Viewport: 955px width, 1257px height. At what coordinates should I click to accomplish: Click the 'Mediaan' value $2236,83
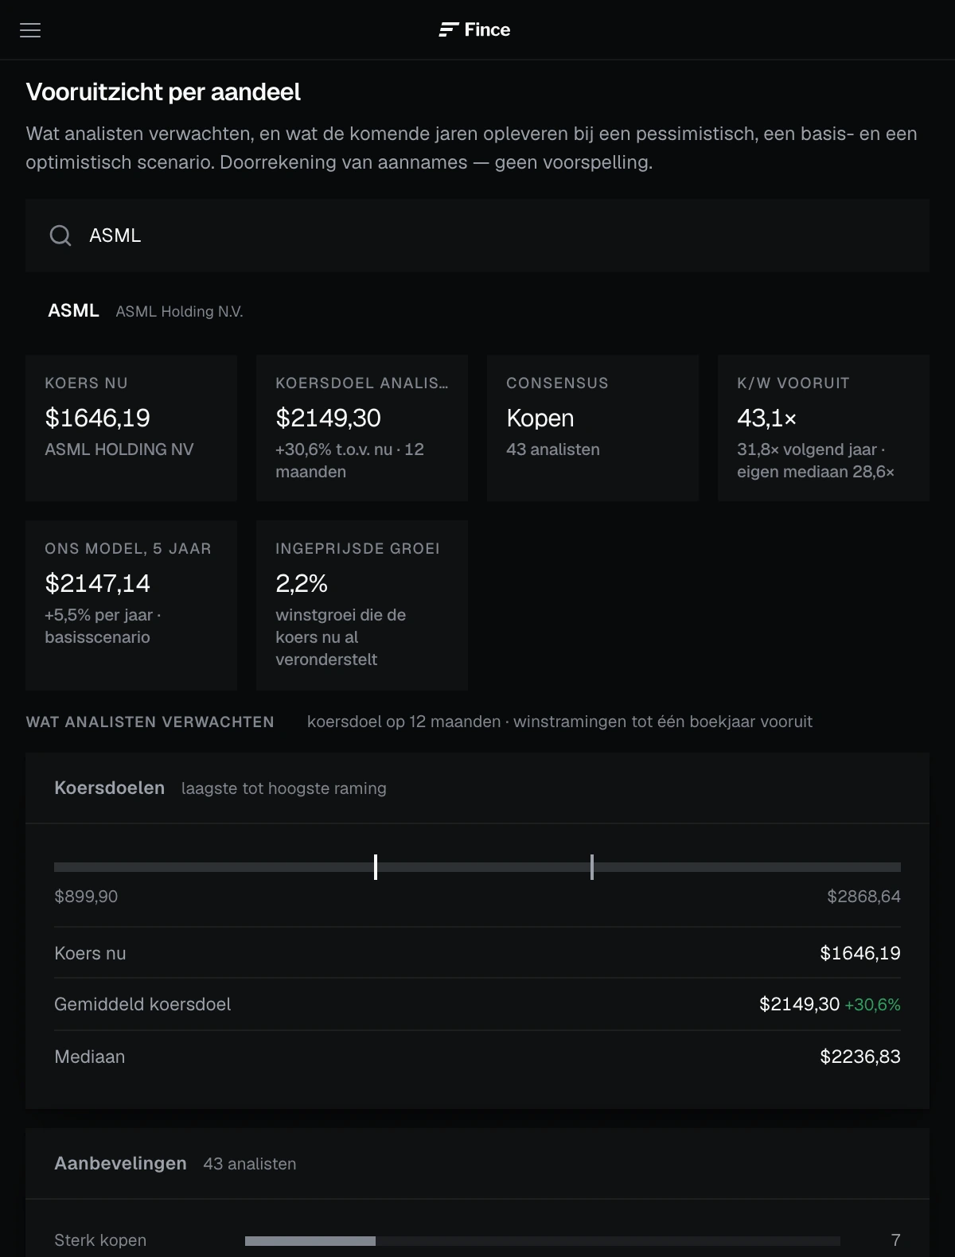coord(860,1057)
